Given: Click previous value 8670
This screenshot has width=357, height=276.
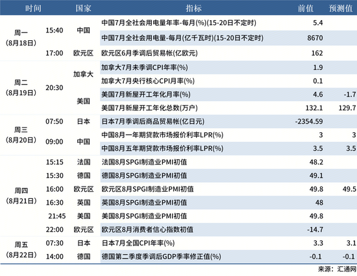Looking at the screenshot, I should pyautogui.click(x=315, y=38).
